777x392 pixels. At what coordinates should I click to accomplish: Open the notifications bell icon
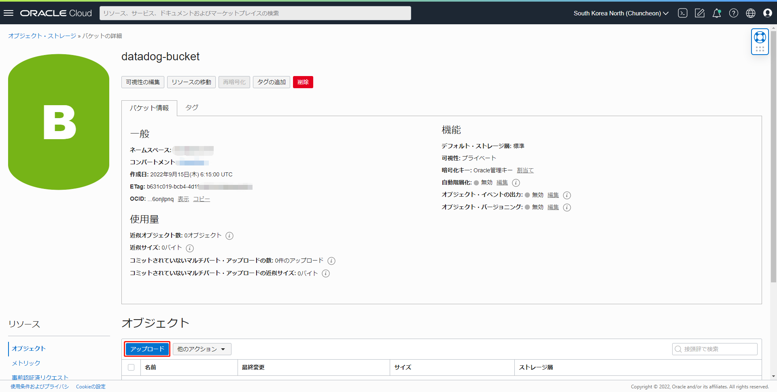pyautogui.click(x=717, y=13)
